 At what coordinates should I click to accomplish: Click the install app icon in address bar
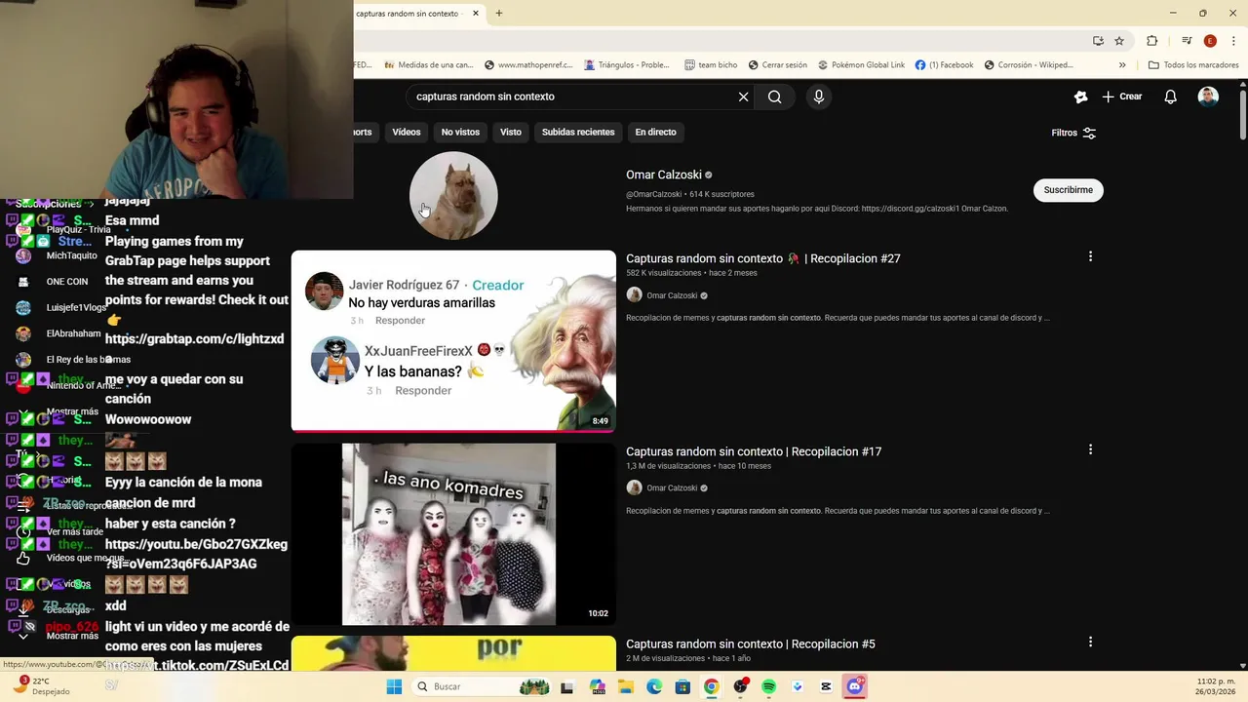click(x=1098, y=41)
